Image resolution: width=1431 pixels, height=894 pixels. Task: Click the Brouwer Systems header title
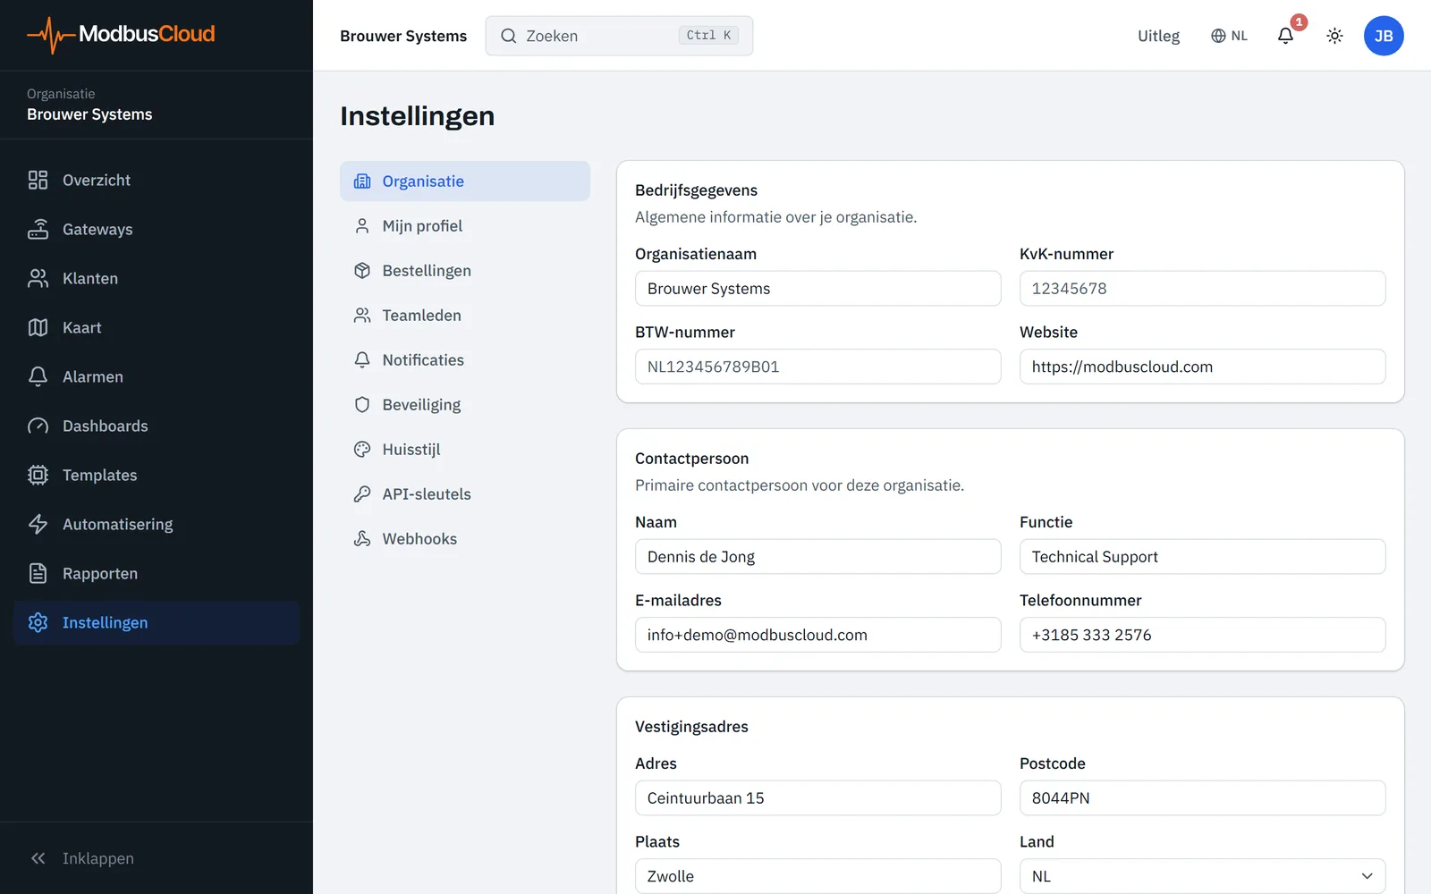point(403,36)
